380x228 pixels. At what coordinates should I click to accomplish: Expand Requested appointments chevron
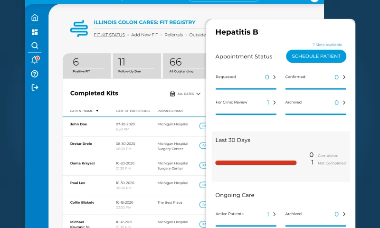coord(275,77)
